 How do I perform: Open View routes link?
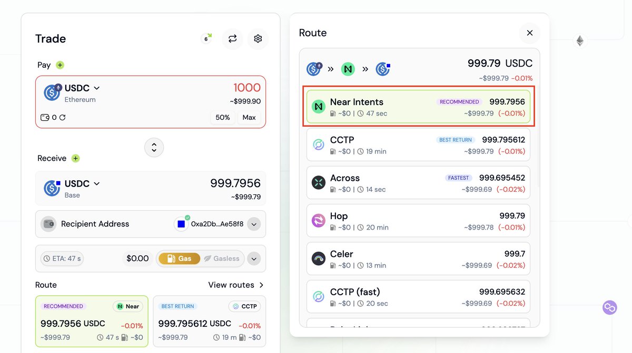click(x=236, y=285)
